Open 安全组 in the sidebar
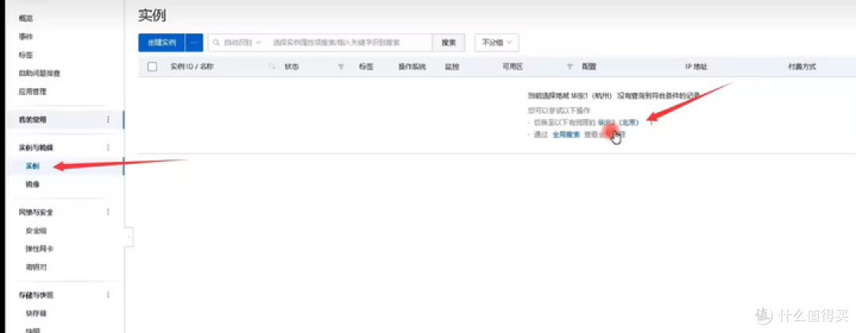Screen dimensions: 856x333 pos(36,231)
